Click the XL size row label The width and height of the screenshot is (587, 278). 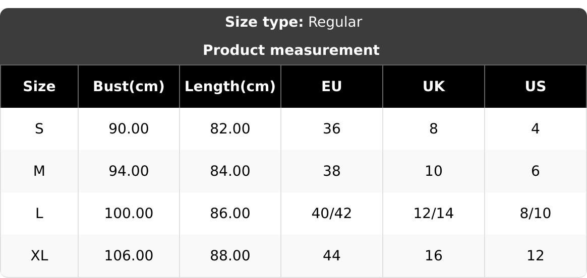point(39,256)
